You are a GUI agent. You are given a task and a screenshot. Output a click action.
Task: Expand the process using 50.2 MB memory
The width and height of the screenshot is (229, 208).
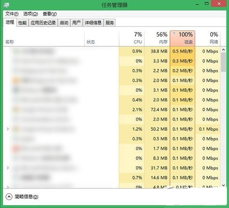click(8, 129)
